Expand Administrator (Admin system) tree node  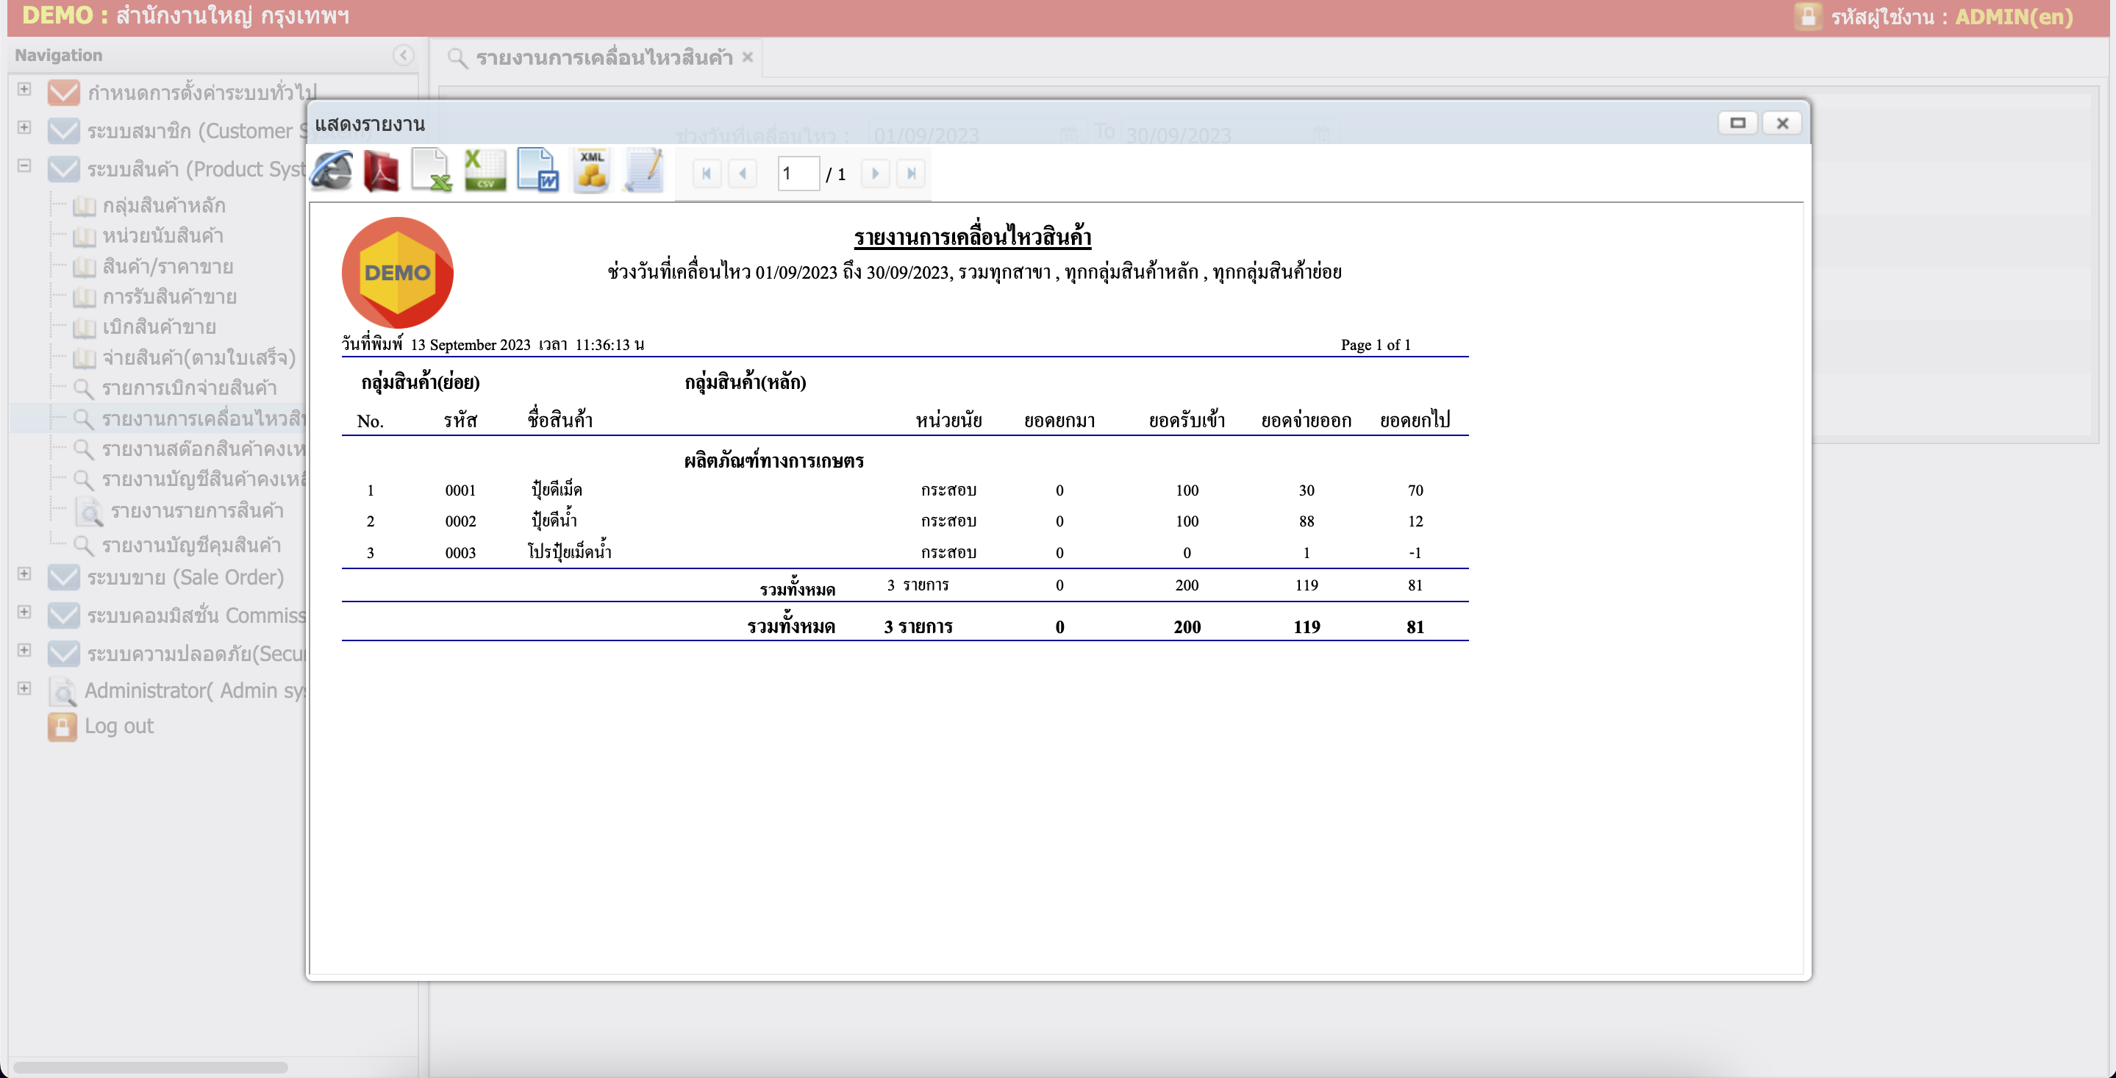coord(25,688)
